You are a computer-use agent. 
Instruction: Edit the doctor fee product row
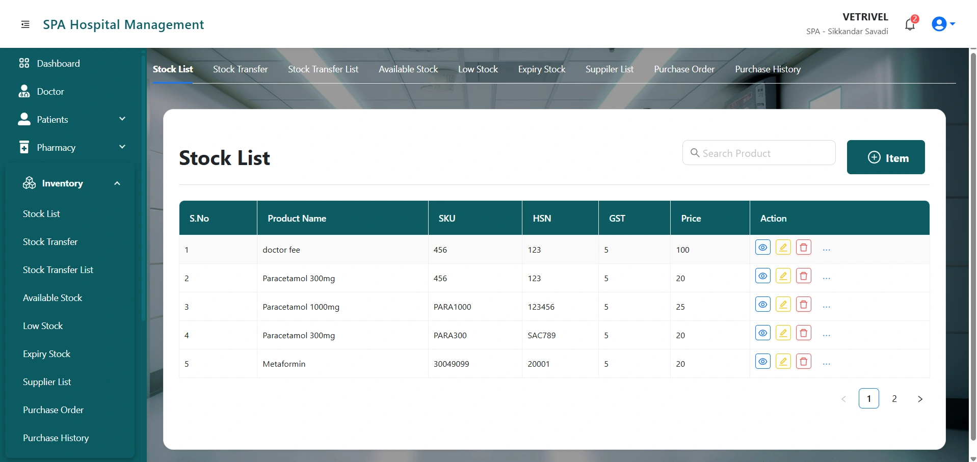[783, 248]
